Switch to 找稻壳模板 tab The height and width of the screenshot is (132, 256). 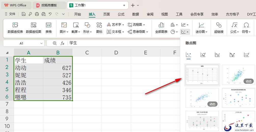49,5
